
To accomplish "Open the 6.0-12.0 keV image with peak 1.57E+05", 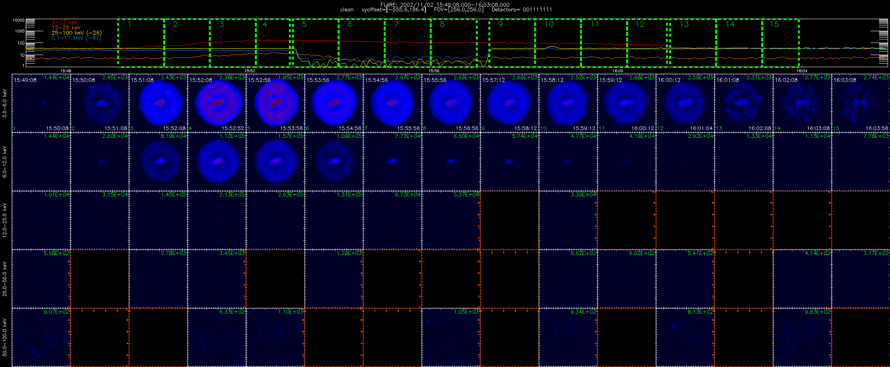I will coord(276,162).
